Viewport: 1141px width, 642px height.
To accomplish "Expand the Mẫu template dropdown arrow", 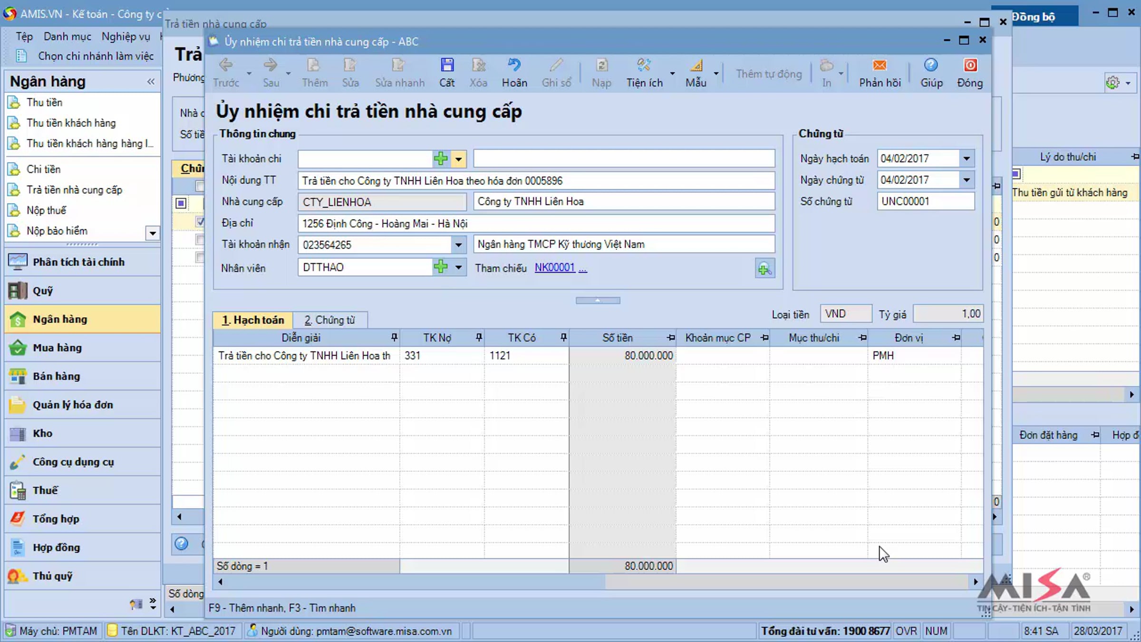I will click(x=716, y=73).
